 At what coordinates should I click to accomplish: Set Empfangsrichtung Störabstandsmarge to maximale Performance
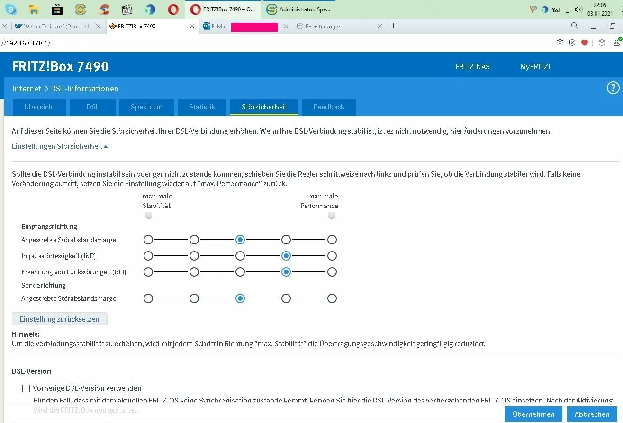pyautogui.click(x=332, y=240)
